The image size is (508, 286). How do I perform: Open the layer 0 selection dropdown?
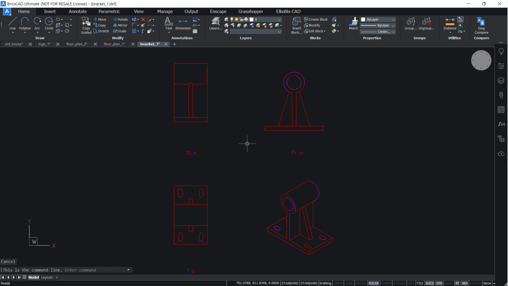pos(279,19)
